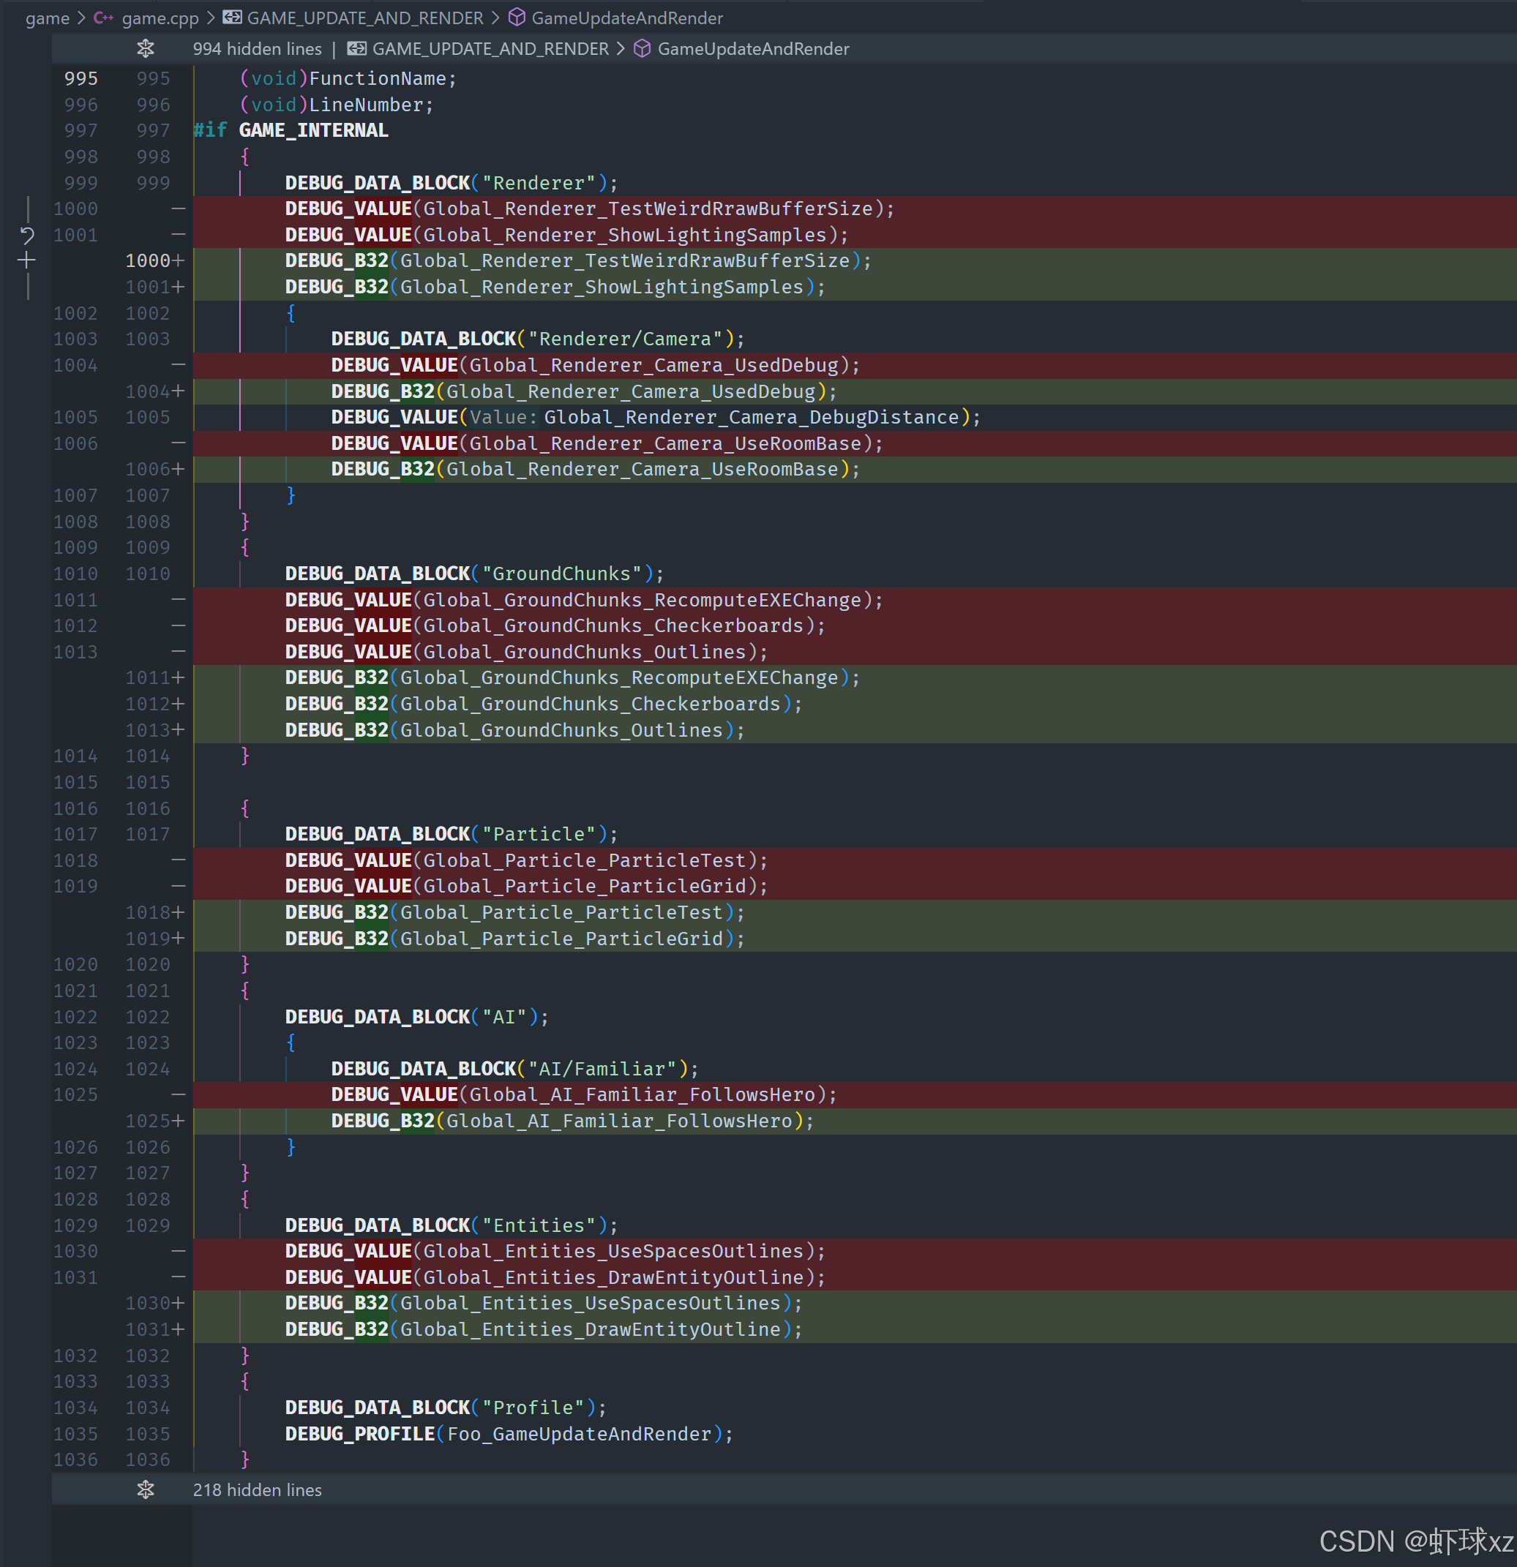The height and width of the screenshot is (1567, 1517).
Task: Open the 'game' folder breadcrumb
Action: [x=47, y=18]
